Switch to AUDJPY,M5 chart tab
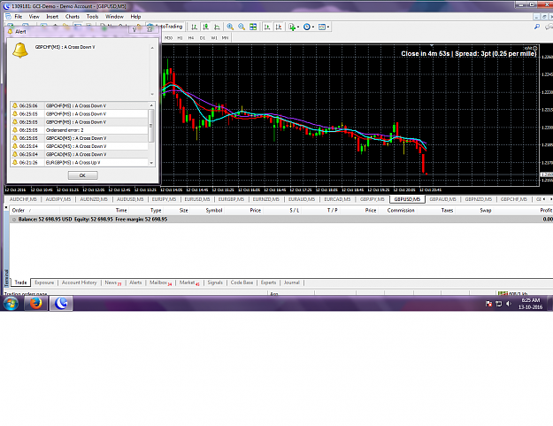This screenshot has width=553, height=426. 58,199
